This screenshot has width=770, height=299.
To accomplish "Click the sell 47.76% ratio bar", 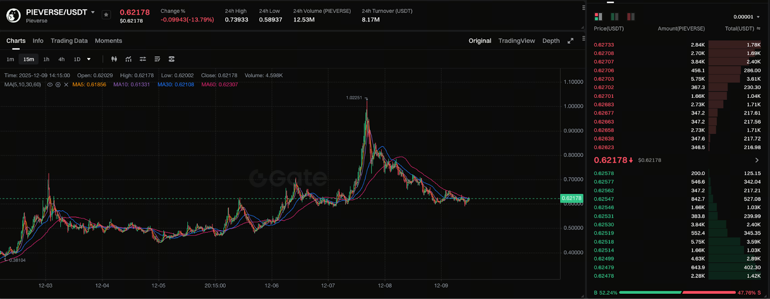I will click(x=709, y=292).
